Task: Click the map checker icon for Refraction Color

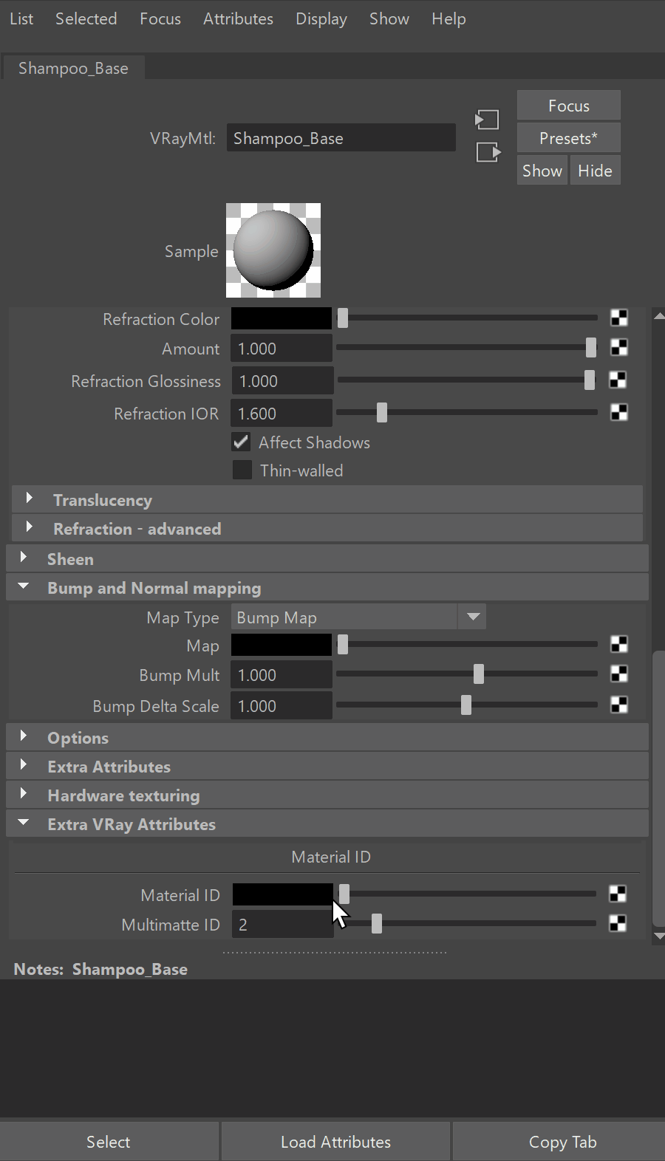Action: coord(619,318)
